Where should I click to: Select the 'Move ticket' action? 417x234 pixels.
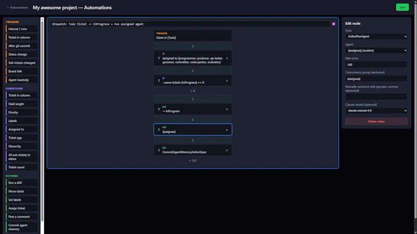pyautogui.click(x=21, y=191)
